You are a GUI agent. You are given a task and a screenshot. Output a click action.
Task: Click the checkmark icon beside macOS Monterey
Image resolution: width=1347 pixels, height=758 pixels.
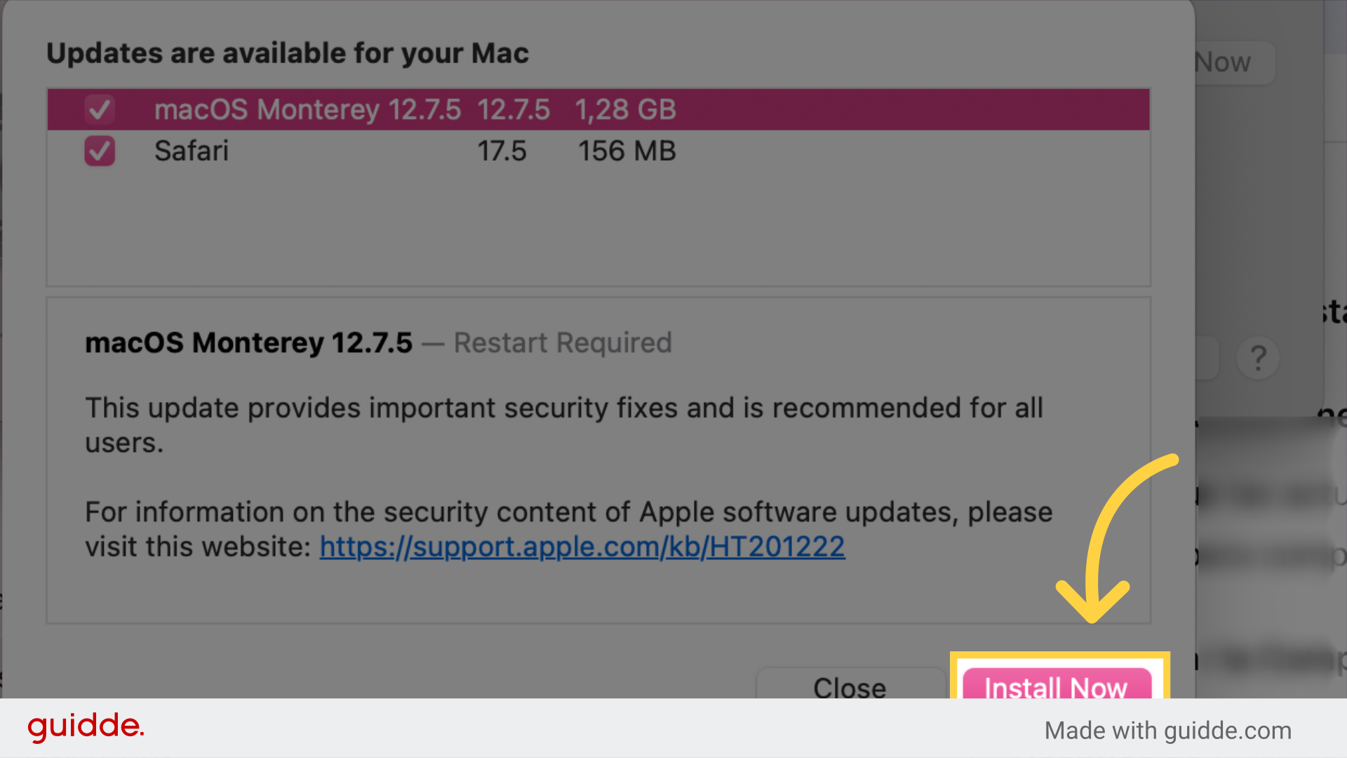click(99, 109)
